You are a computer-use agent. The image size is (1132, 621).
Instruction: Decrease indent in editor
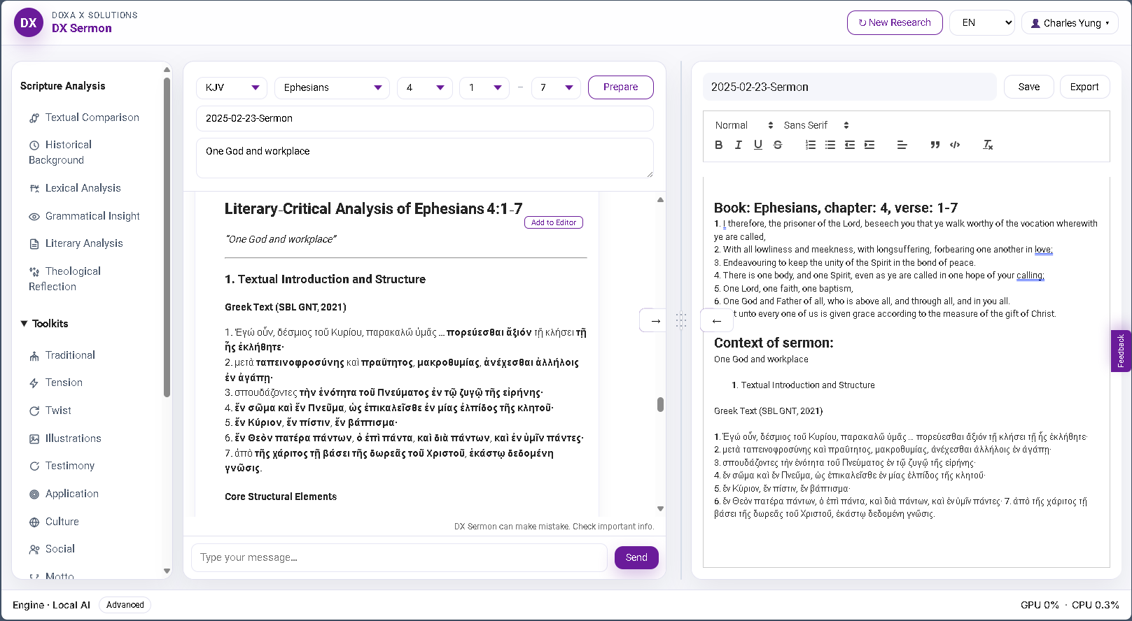point(849,145)
